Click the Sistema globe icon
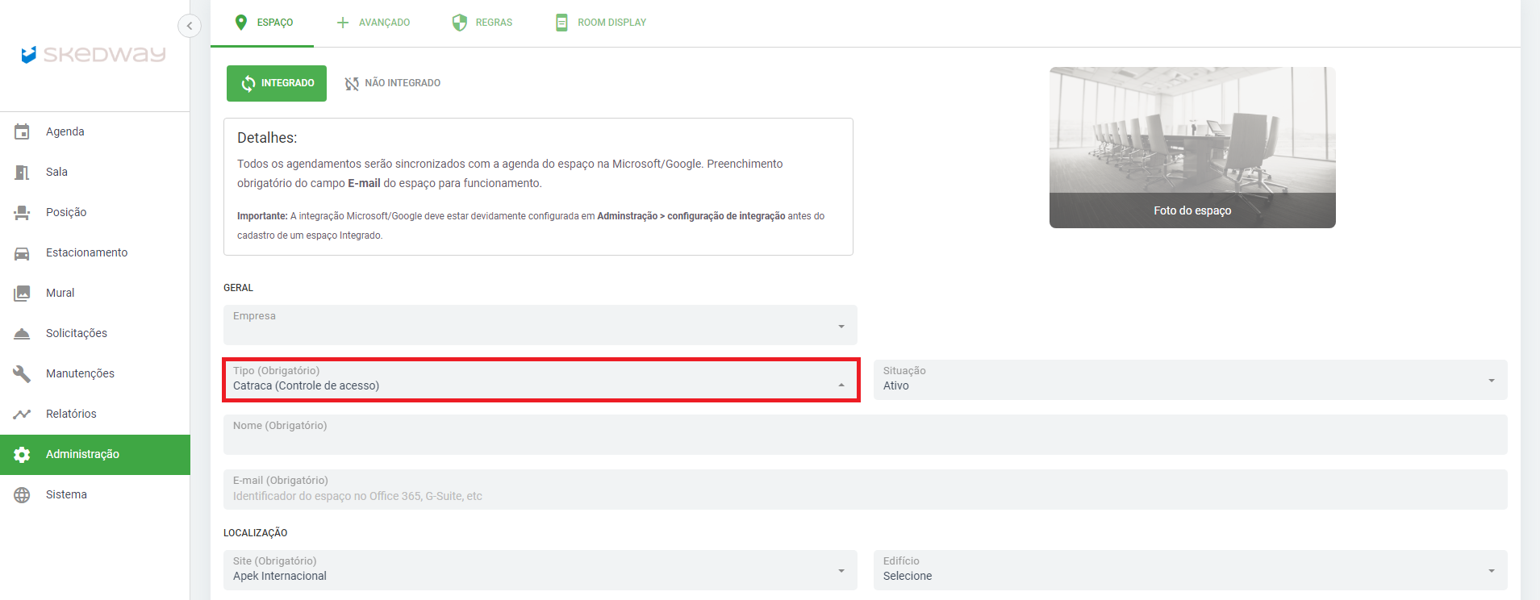 [x=22, y=494]
